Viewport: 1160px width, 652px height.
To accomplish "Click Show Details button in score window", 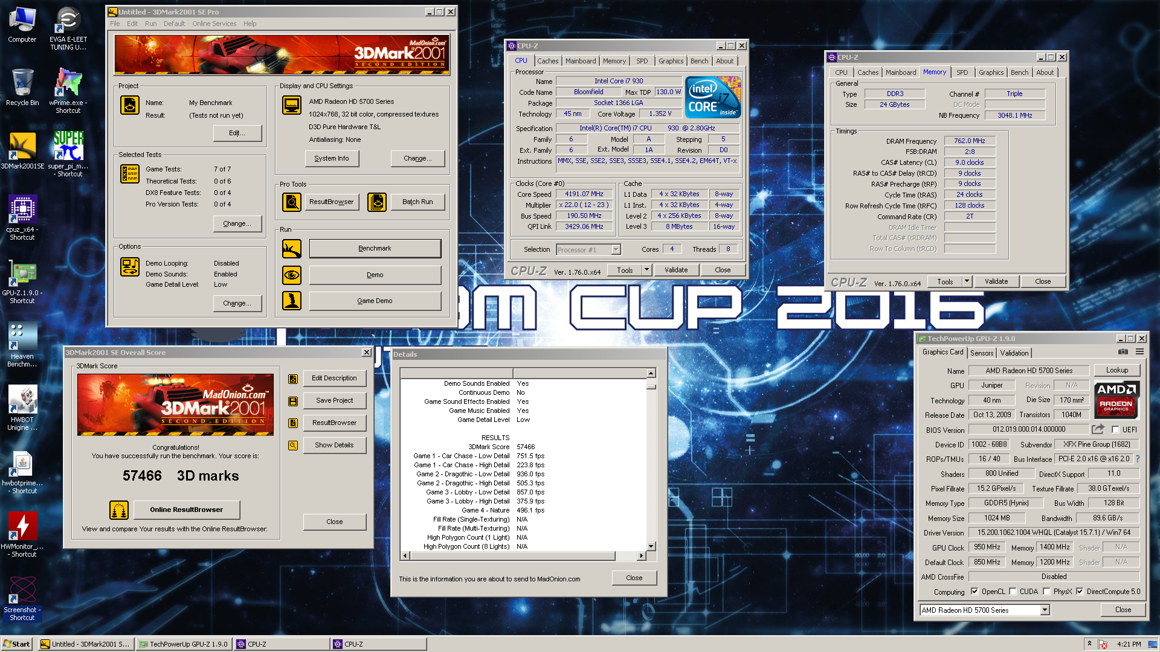I will pos(334,445).
